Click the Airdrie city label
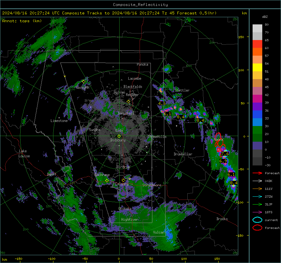The image size is (281, 263). click(x=123, y=167)
